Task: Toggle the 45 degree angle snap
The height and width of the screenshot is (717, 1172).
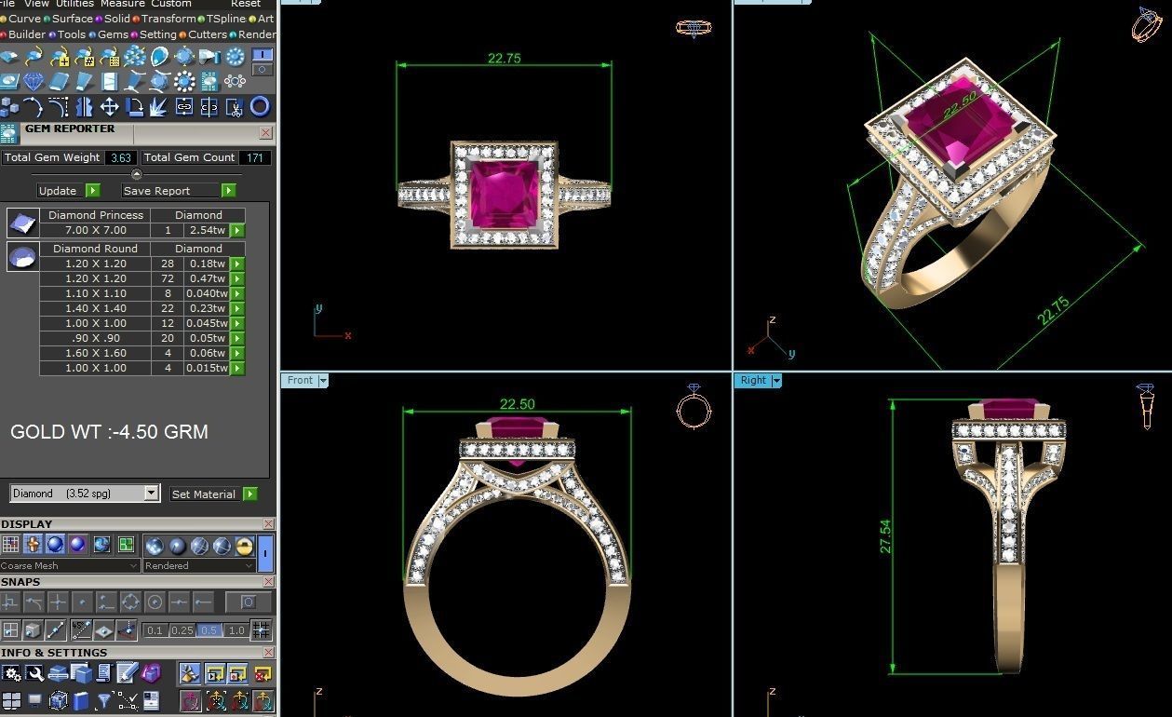Action: click(x=81, y=630)
